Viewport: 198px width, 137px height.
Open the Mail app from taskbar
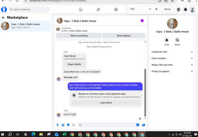[56, 134]
